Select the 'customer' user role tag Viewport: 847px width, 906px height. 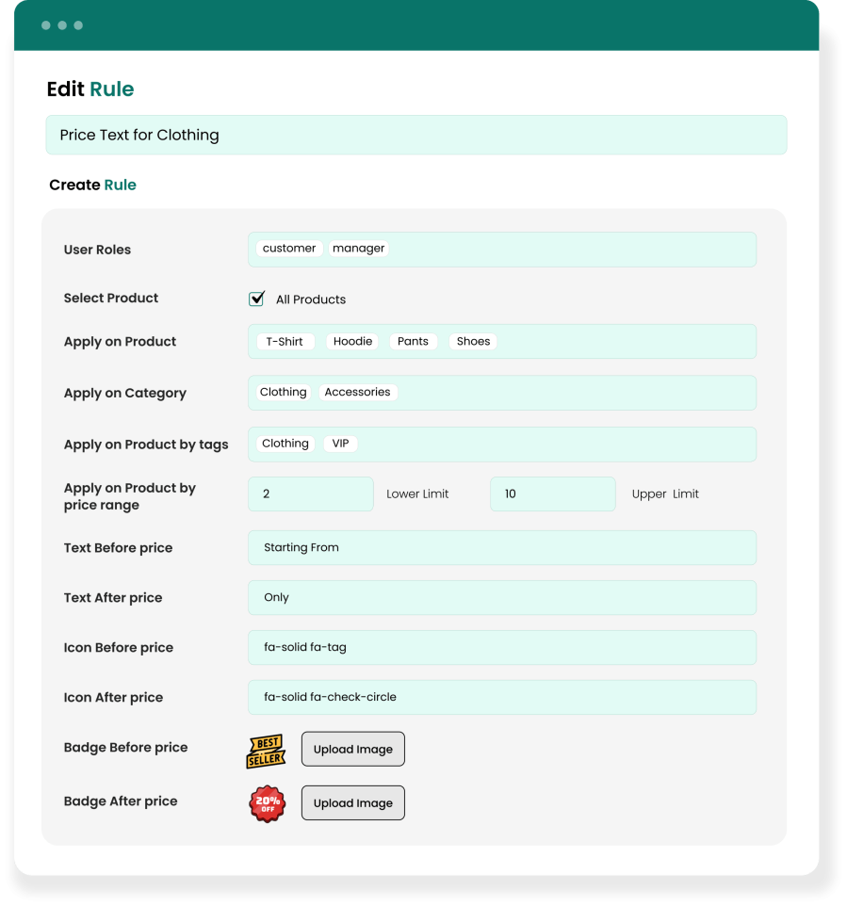(x=289, y=249)
